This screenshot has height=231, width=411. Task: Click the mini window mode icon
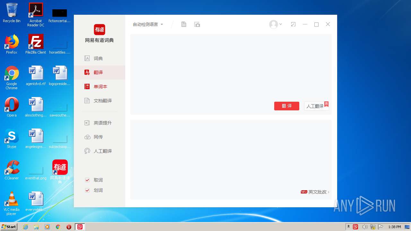293,24
